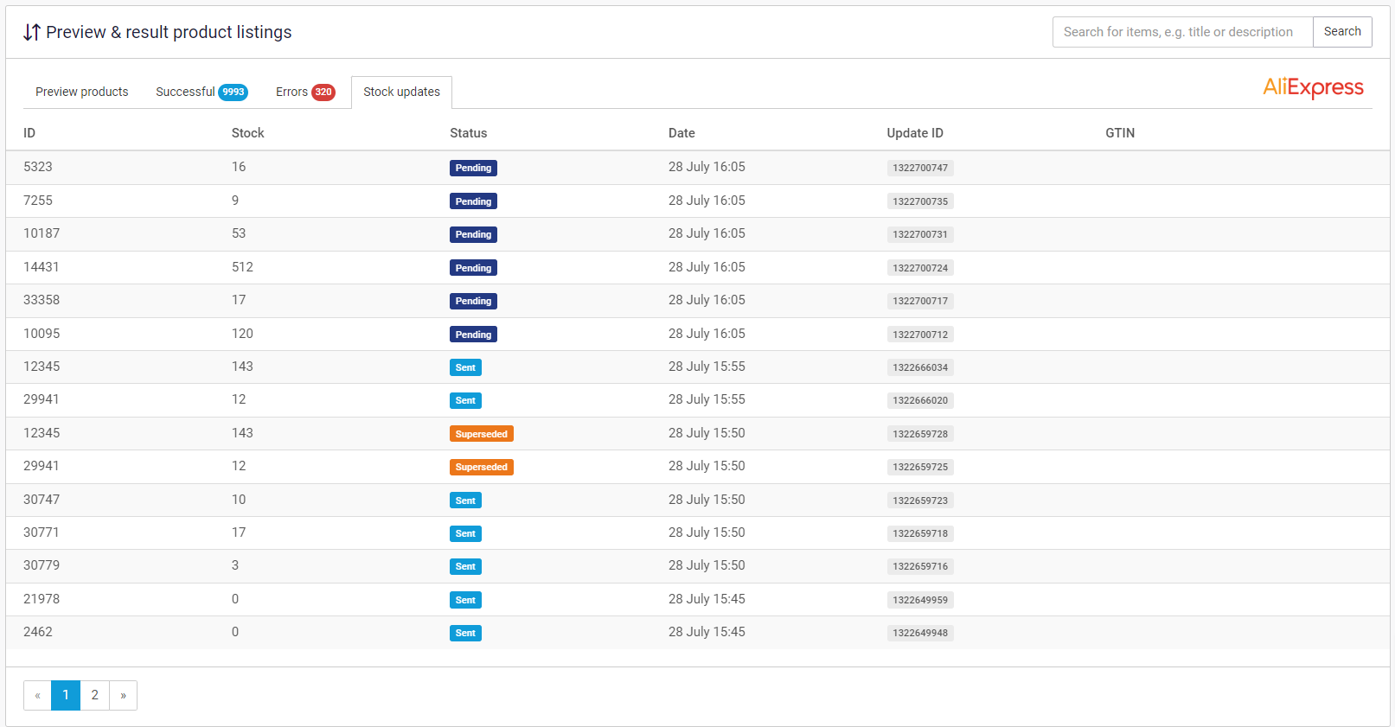
Task: Click the previous page « button
Action: 37,695
